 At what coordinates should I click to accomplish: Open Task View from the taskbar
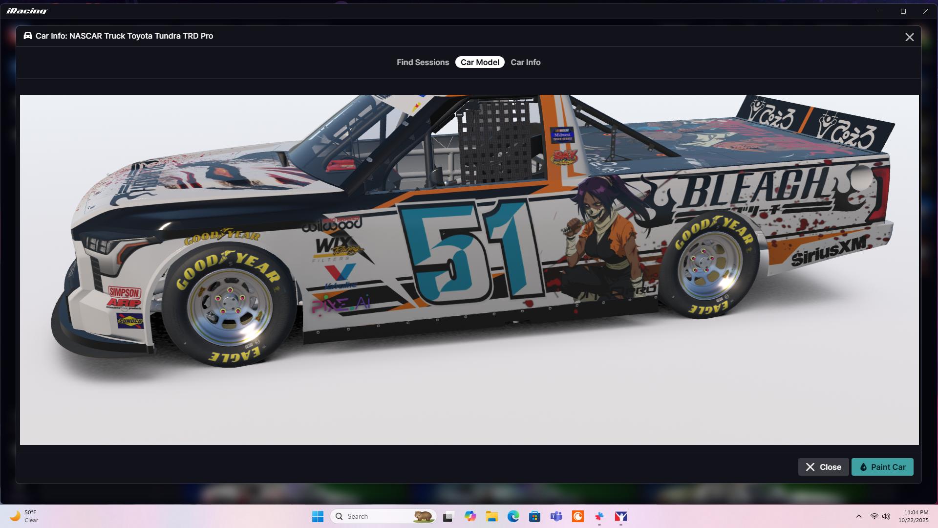(x=448, y=516)
